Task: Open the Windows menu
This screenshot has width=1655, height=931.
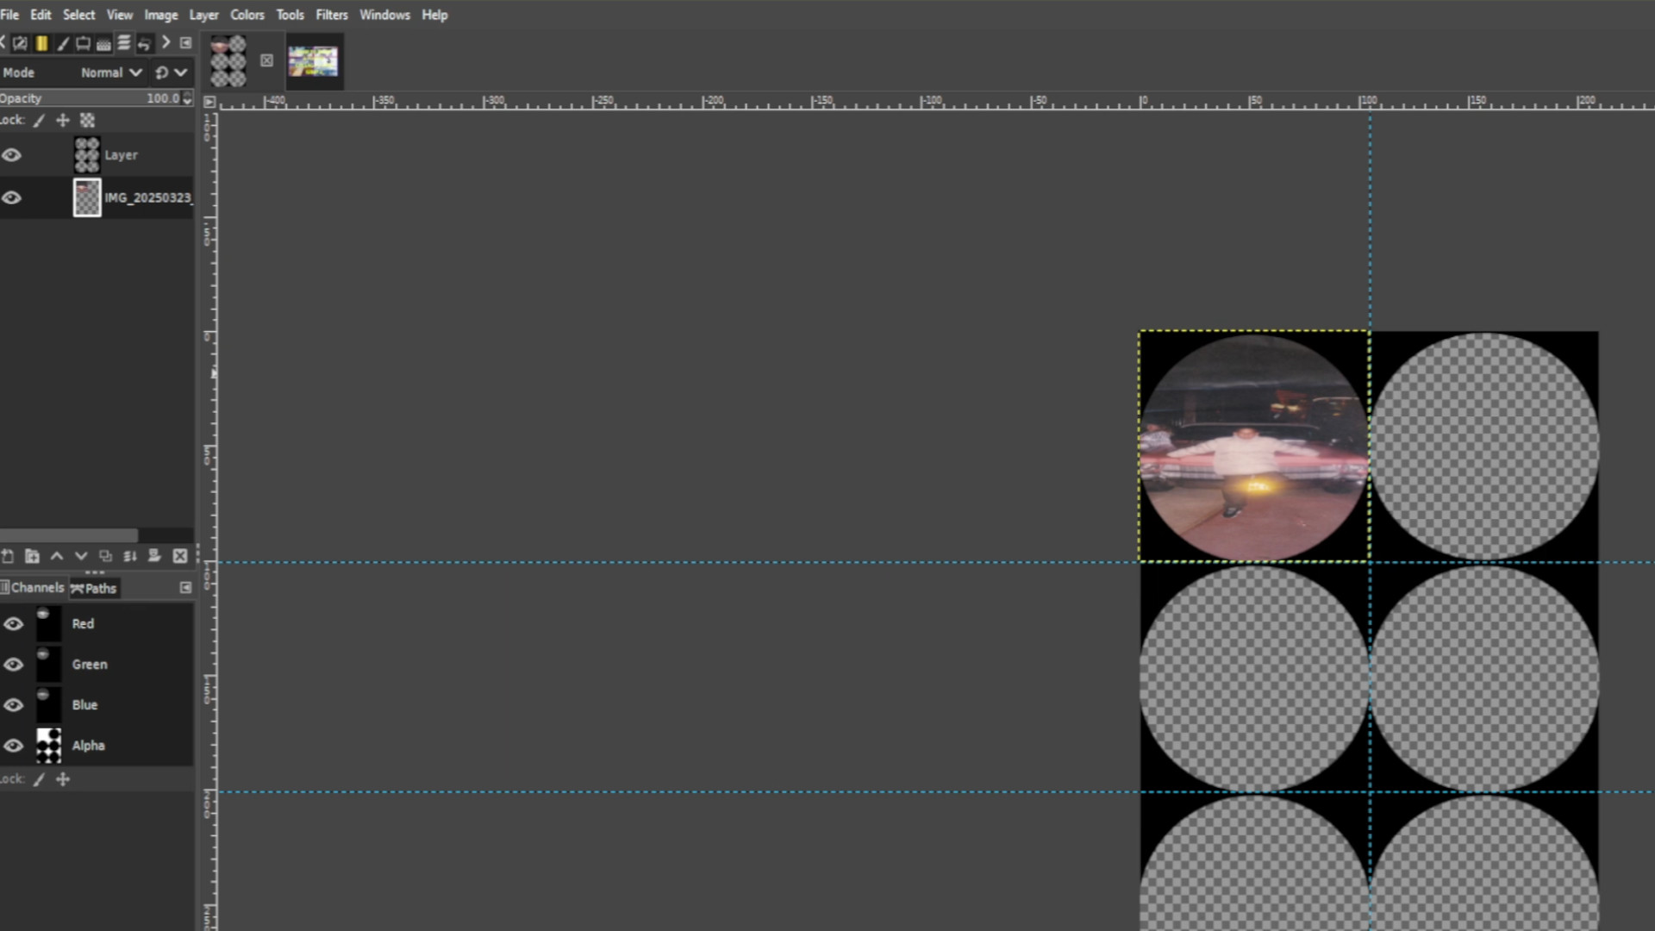Action: [x=384, y=15]
